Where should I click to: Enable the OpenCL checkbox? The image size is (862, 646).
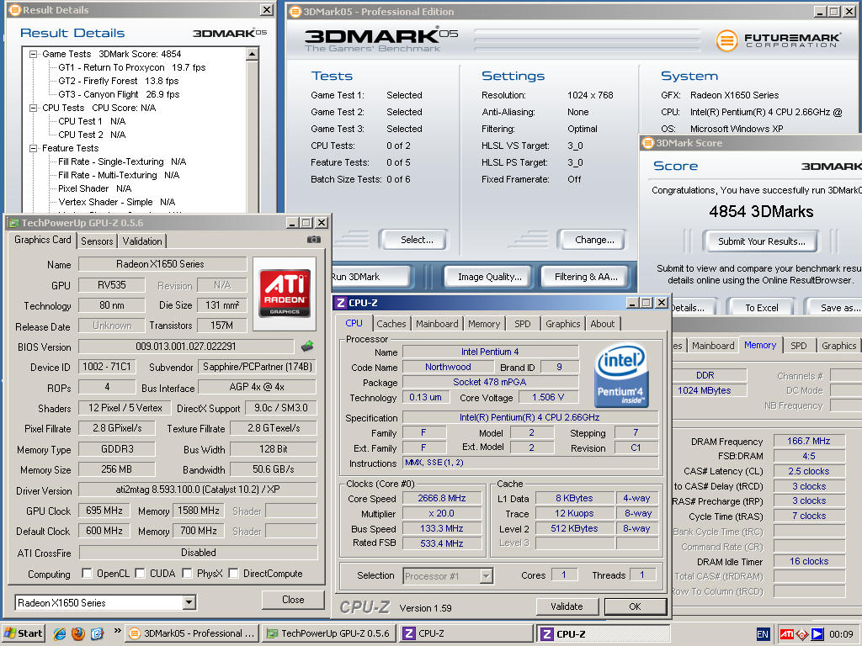tap(87, 574)
